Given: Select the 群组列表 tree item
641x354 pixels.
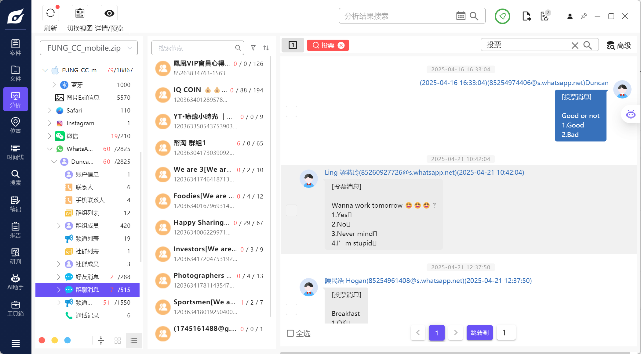Looking at the screenshot, I should point(87,213).
